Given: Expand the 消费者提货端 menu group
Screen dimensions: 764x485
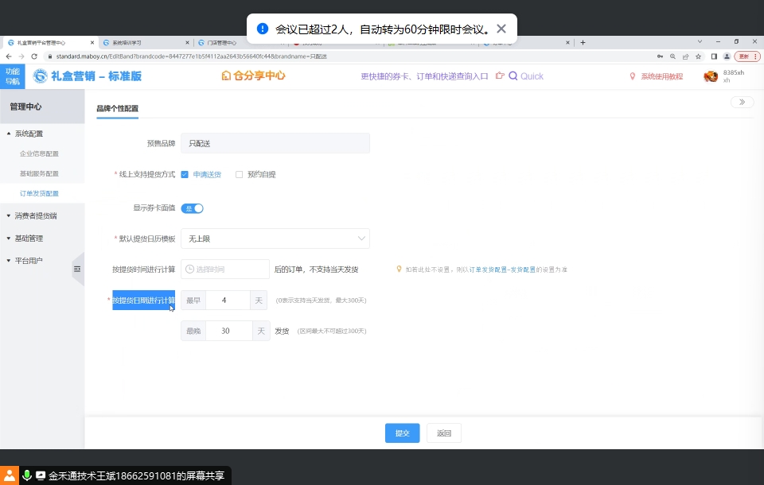Looking at the screenshot, I should 35,215.
